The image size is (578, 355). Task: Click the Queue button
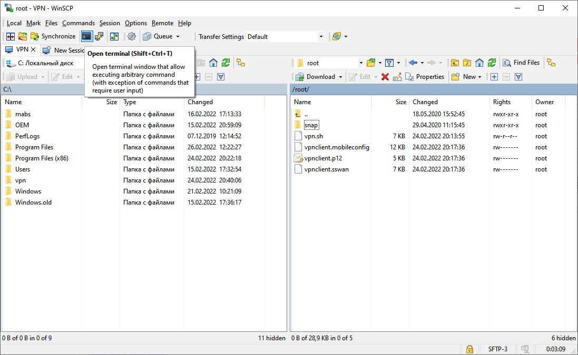point(158,36)
